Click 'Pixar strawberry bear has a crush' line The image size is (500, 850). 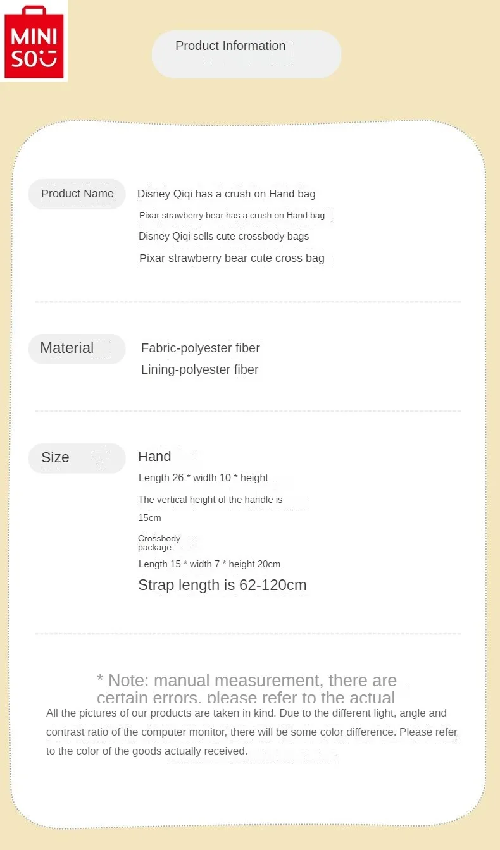coord(232,216)
